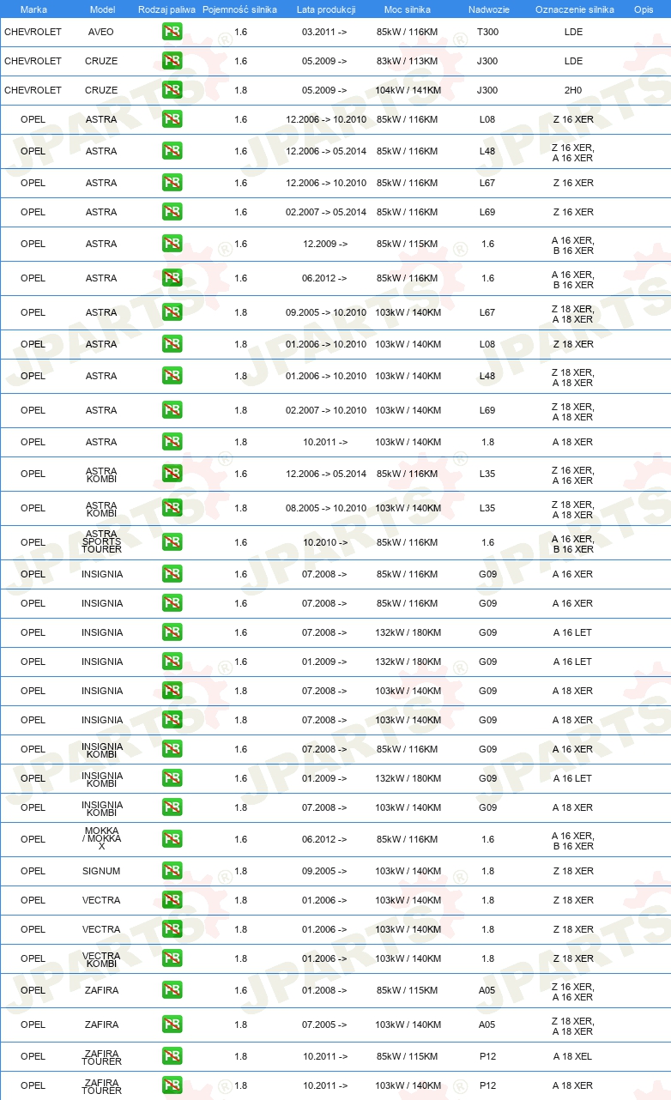Click fuel icon of Astra 1.6 from 12.2009
Image resolution: width=671 pixels, height=1100 pixels.
coord(172,244)
